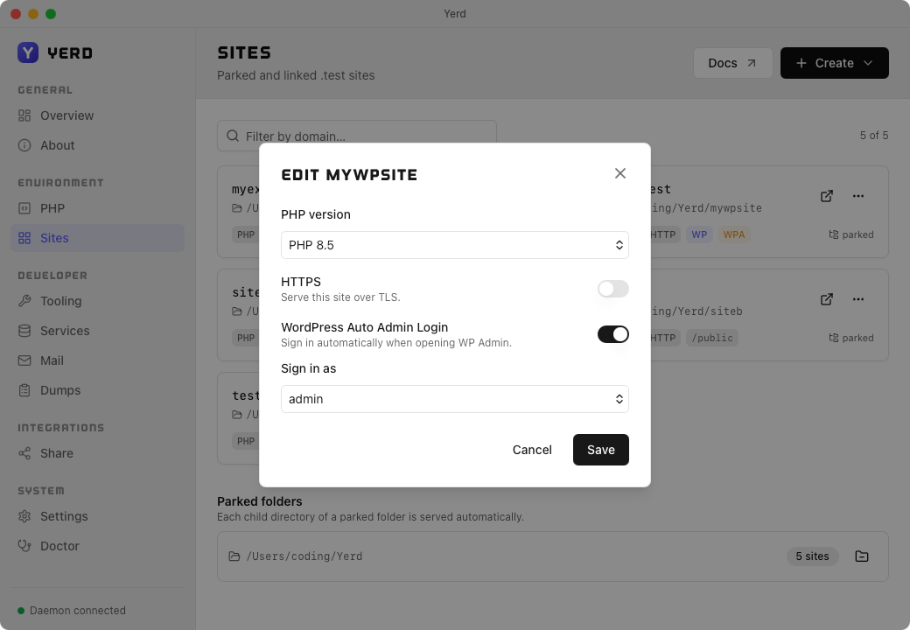Open more options for mywpsite card
This screenshot has width=910, height=630.
pos(857,196)
